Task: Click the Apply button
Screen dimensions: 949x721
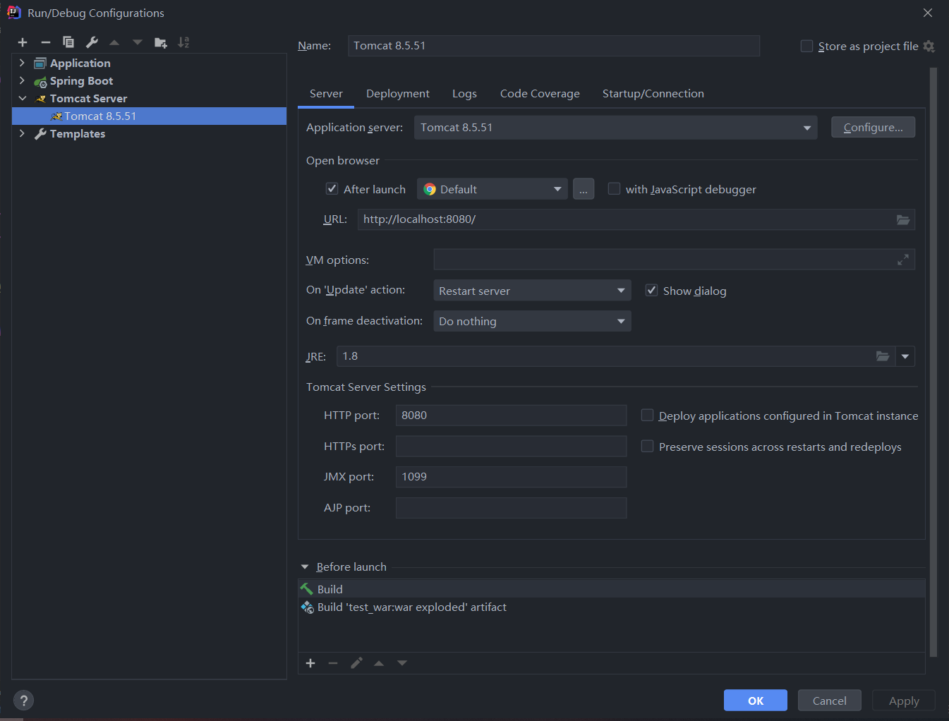Action: point(904,701)
